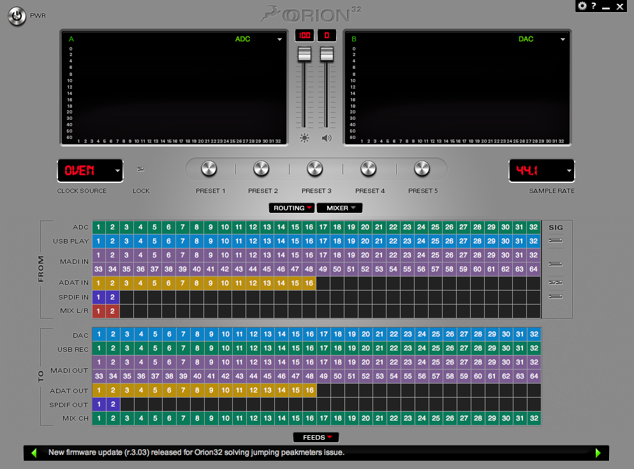Select MIX L/R source channel 2
634x469 pixels.
pyautogui.click(x=112, y=311)
